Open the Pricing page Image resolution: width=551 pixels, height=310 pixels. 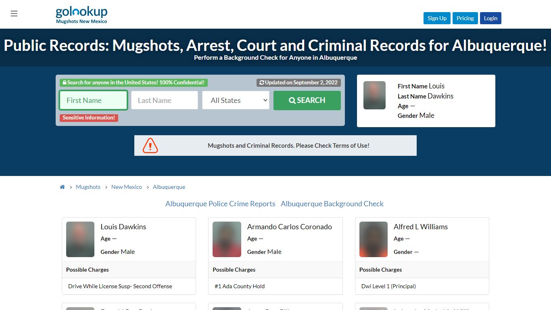coord(465,18)
